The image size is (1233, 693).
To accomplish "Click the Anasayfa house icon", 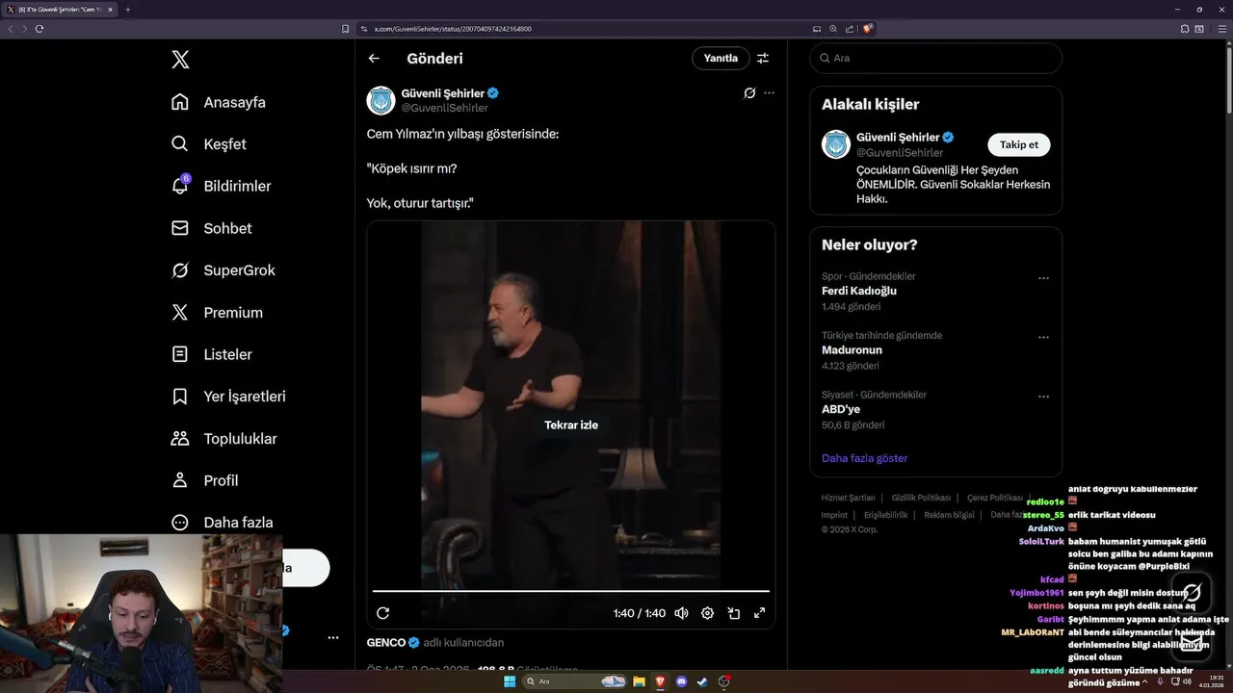I will click(x=180, y=102).
